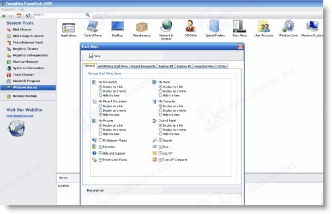Open the Desktop tweaks icon
The width and height of the screenshot is (332, 214).
(x=117, y=29)
